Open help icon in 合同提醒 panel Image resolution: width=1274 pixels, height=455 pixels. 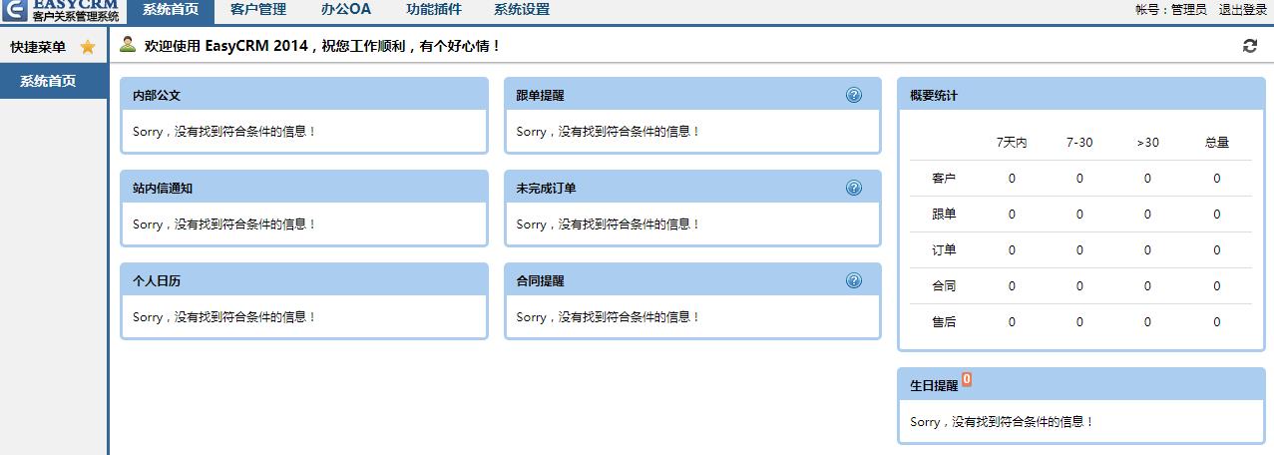point(854,280)
